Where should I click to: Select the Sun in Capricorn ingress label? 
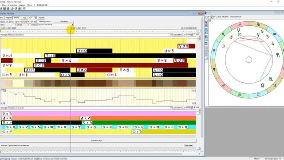click(137, 132)
